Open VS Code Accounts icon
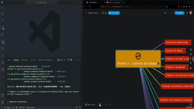Viewport: 194px width, 109px height. pos(3,95)
